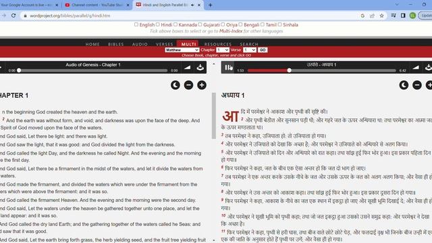Tick the Bengali language checkbox
Image resolution: width=432 pixels, height=243 pixels.
point(240,24)
